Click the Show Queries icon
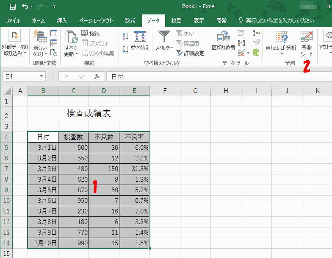 click(x=54, y=33)
